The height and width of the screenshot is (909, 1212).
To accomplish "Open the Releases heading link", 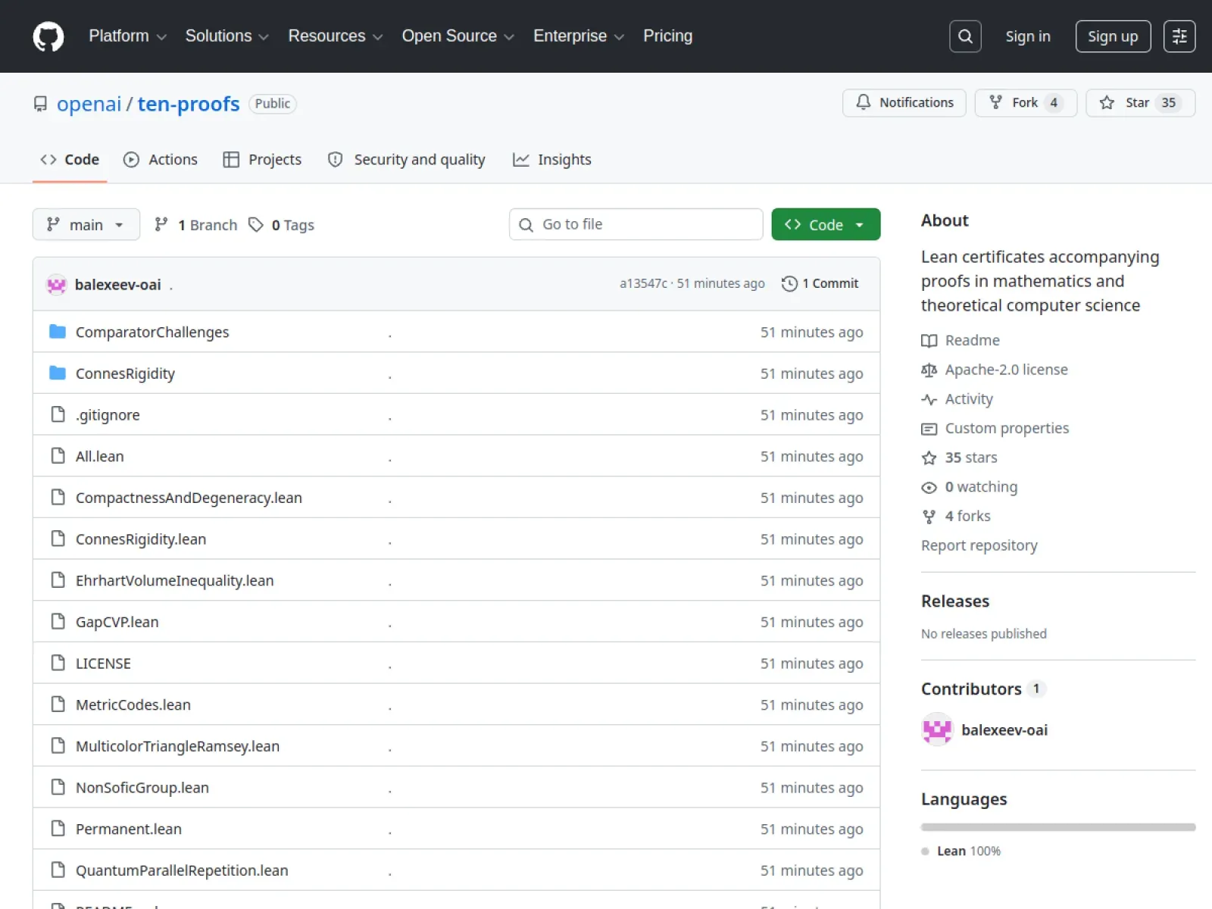I will 955,601.
